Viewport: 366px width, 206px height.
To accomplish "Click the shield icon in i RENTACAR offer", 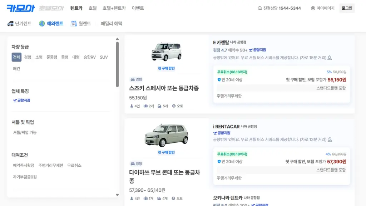I will (x=219, y=162).
